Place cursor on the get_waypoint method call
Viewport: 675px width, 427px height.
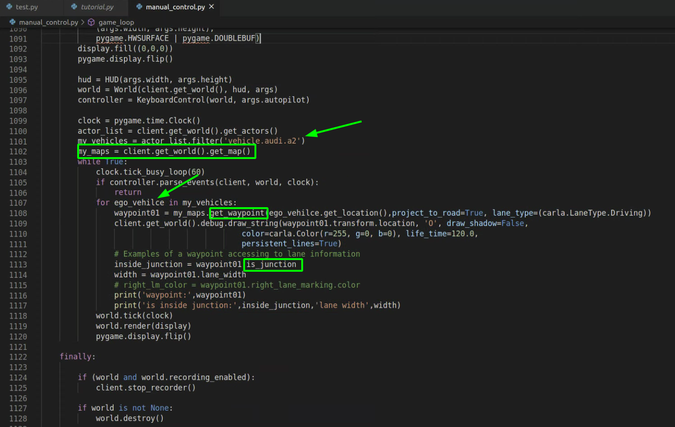(x=238, y=213)
